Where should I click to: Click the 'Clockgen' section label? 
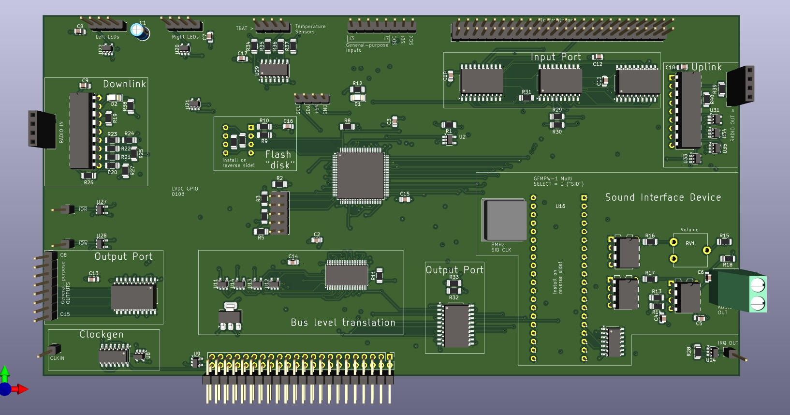[101, 335]
